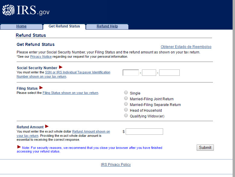Select Qualifying Widow(er) option
Image resolution: width=235 pixels, height=177 pixels.
pos(126,116)
